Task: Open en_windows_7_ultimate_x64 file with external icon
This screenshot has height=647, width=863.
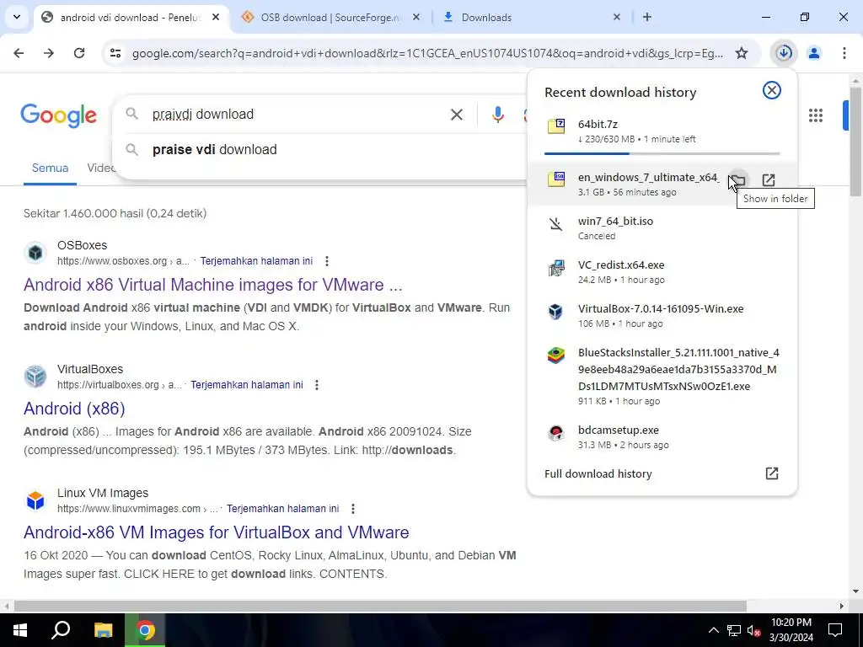Action: [x=769, y=180]
